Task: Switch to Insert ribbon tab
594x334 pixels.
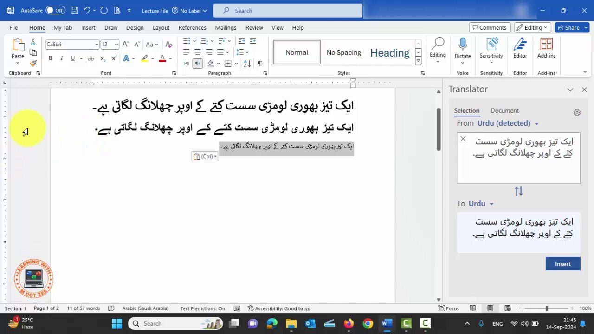Action: [x=88, y=28]
